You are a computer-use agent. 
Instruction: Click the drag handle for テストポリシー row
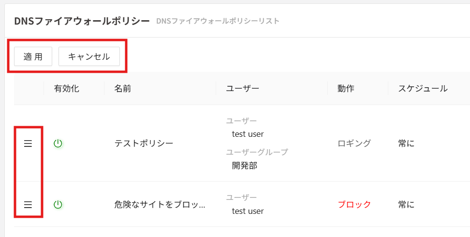(x=28, y=144)
